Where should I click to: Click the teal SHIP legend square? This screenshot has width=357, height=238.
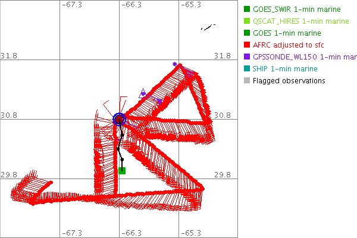point(247,69)
